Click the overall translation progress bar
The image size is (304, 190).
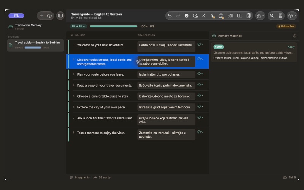pos(113,26)
